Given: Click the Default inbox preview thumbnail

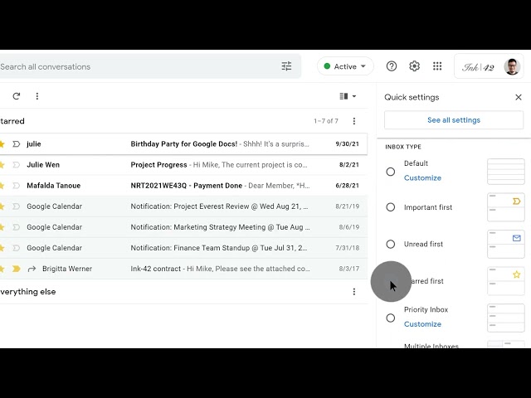Looking at the screenshot, I should coord(505,172).
